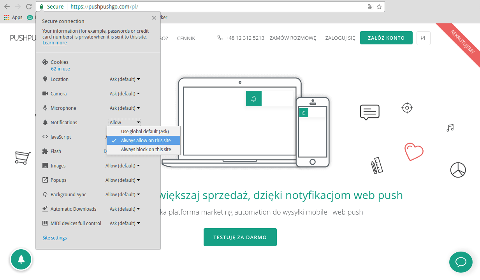Reload the page with the refresh icon
This screenshot has height=280, width=480.
(x=29, y=7)
